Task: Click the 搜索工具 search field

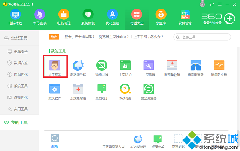Action: tap(202, 37)
